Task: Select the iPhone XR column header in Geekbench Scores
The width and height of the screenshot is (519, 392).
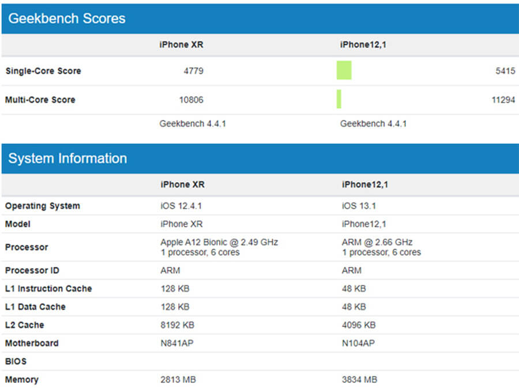Action: pos(182,44)
